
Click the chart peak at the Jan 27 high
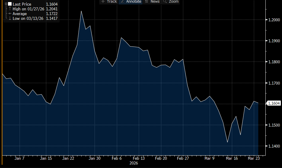coord(81,11)
